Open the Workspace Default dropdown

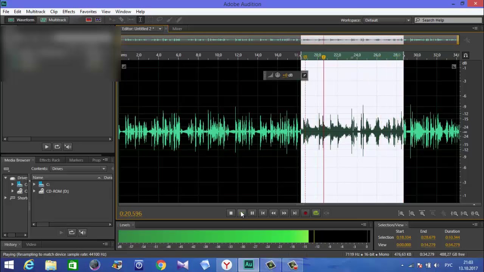pos(387,20)
